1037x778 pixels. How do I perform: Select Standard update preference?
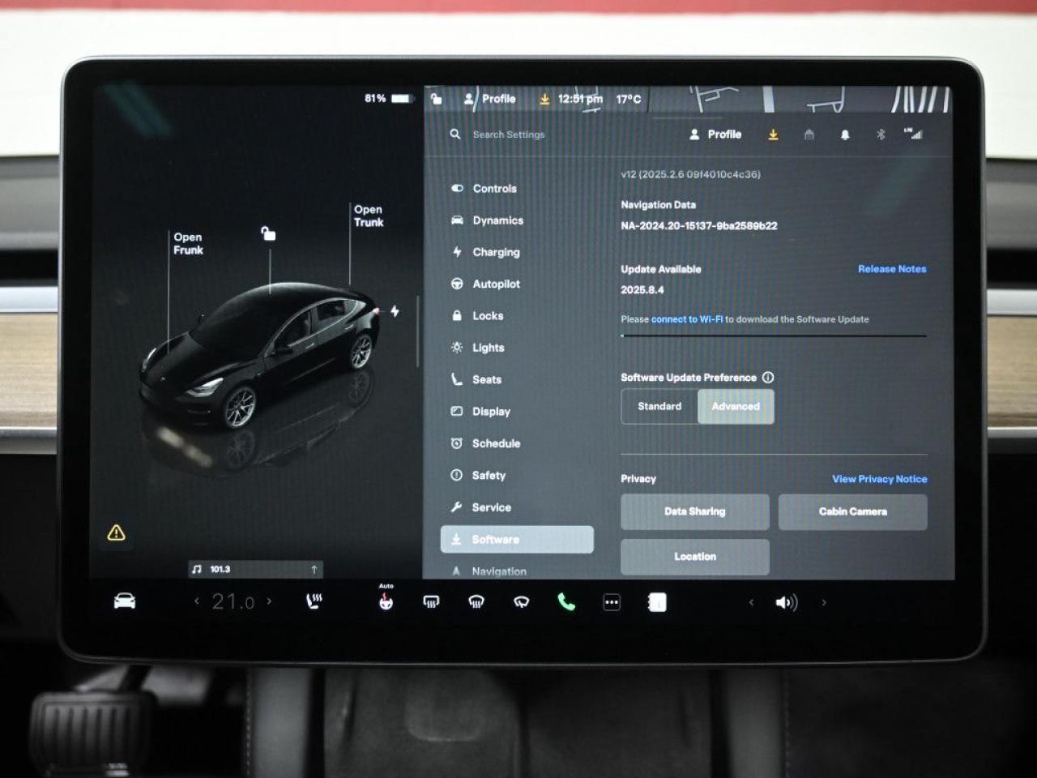pos(659,407)
